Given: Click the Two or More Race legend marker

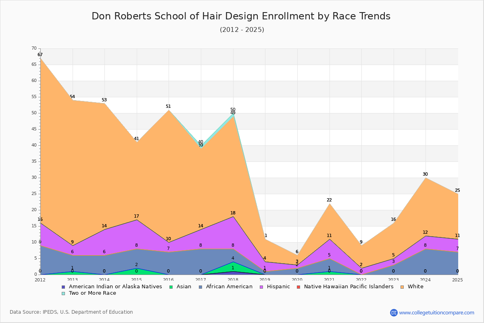Looking at the screenshot, I should coord(63,293).
